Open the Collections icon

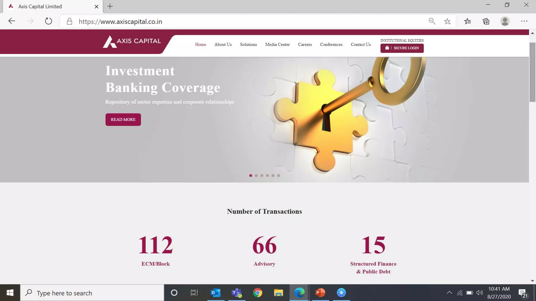tap(486, 21)
